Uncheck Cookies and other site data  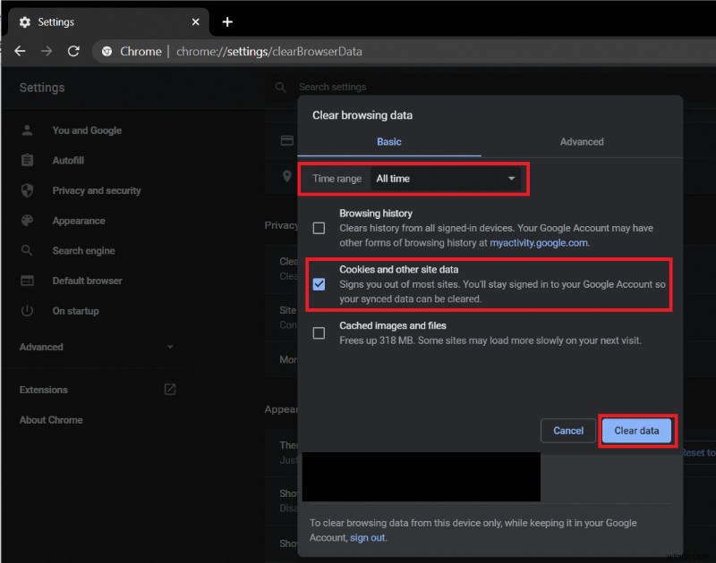click(x=319, y=284)
